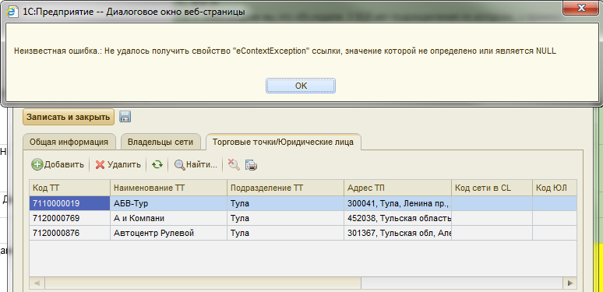Click the Адрес ТП column header
Screen dimensions: 603x292
tap(397, 188)
